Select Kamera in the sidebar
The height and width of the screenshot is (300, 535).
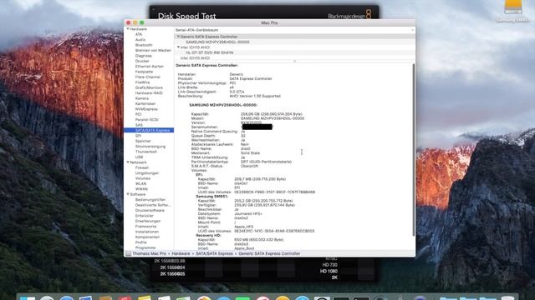pyautogui.click(x=142, y=98)
